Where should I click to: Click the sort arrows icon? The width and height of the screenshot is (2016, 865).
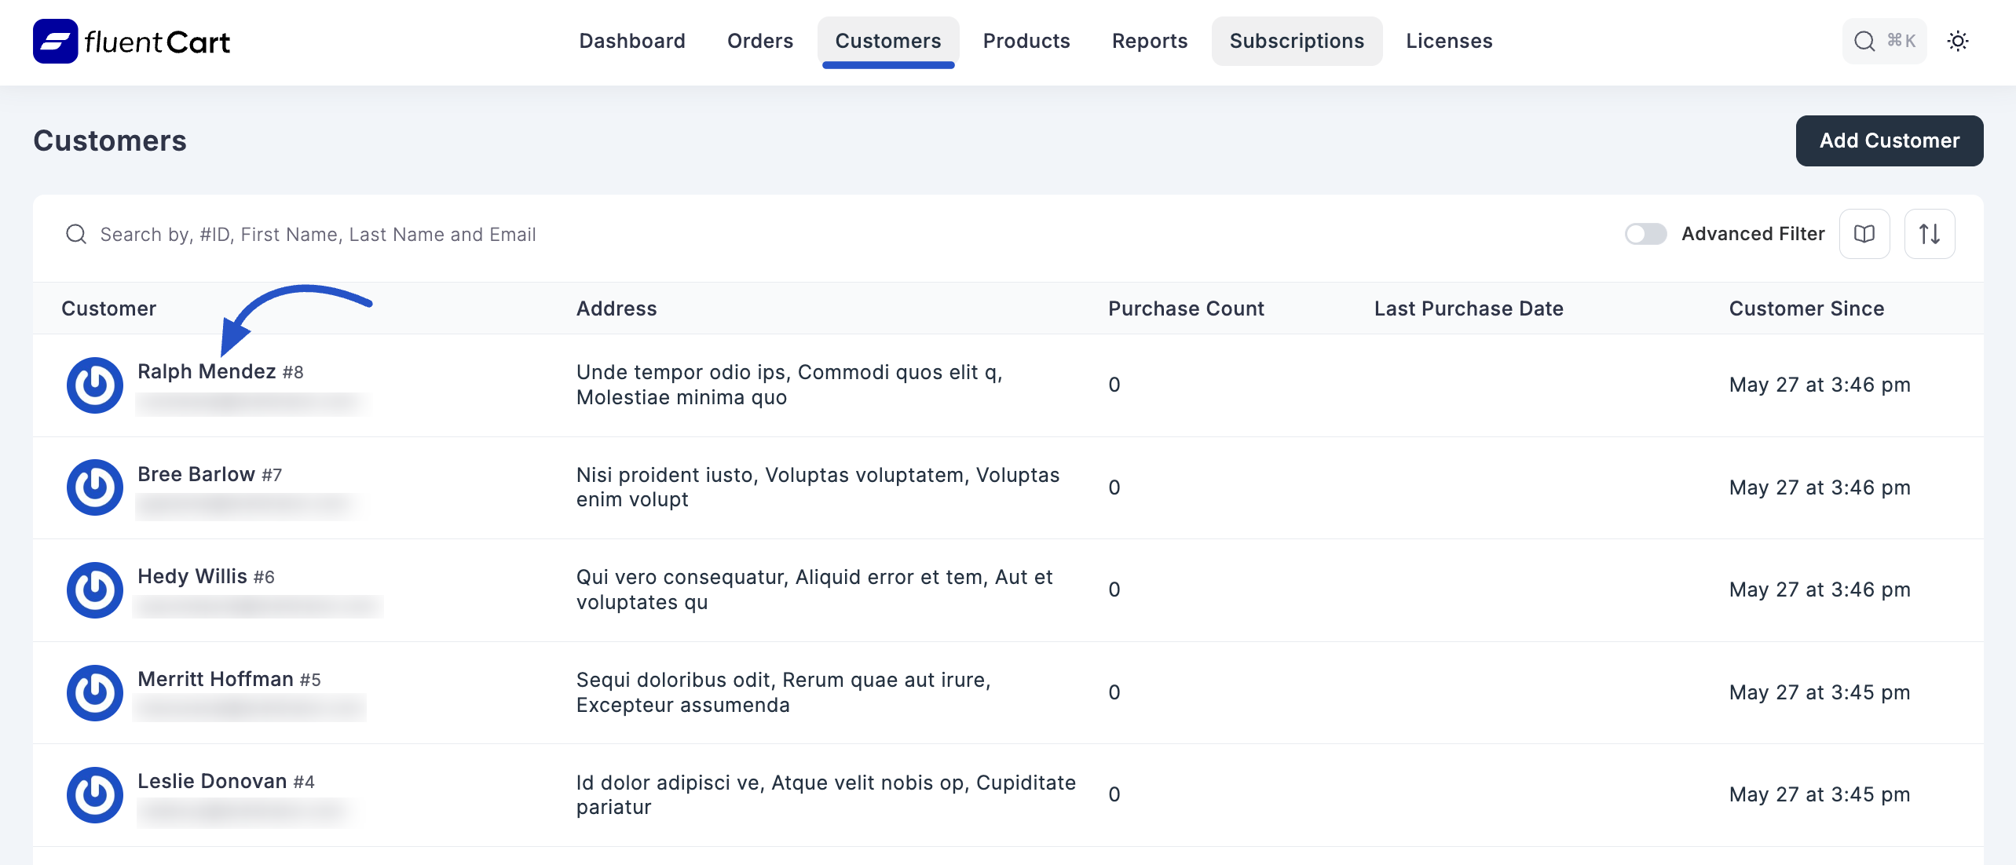[x=1930, y=233]
